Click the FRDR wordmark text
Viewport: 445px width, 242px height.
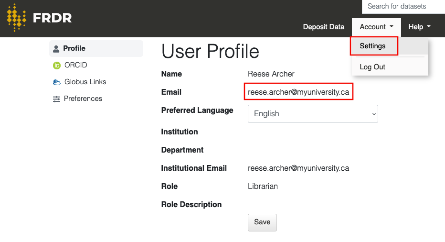click(x=53, y=18)
